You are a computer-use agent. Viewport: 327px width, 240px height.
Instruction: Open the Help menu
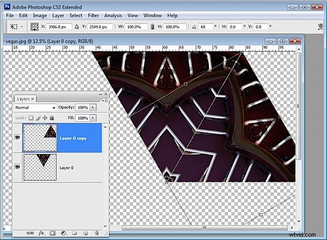click(x=172, y=16)
